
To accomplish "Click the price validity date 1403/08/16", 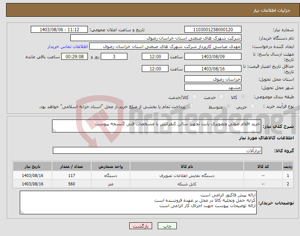I will click(x=213, y=69).
